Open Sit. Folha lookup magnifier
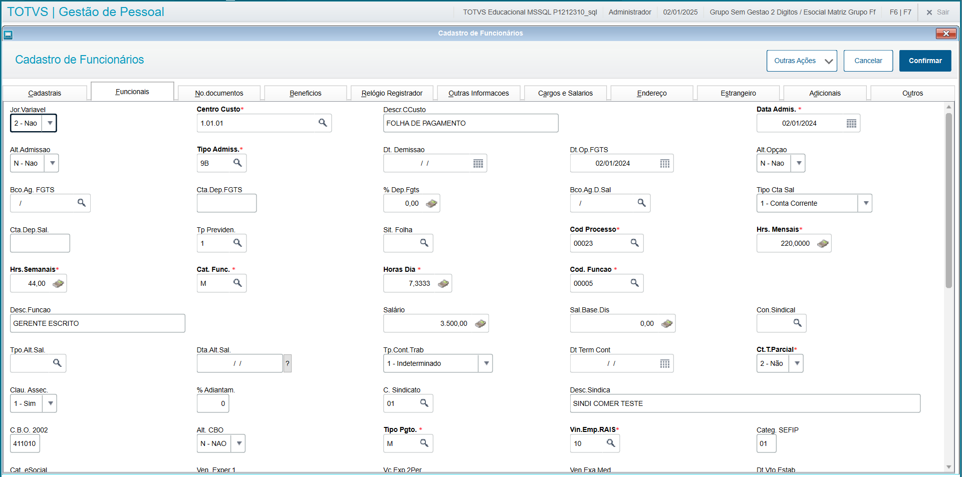This screenshot has width=962, height=477. click(424, 243)
